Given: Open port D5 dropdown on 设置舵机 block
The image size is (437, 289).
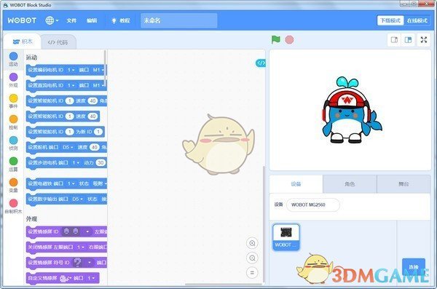Looking at the screenshot, I should coord(68,147).
